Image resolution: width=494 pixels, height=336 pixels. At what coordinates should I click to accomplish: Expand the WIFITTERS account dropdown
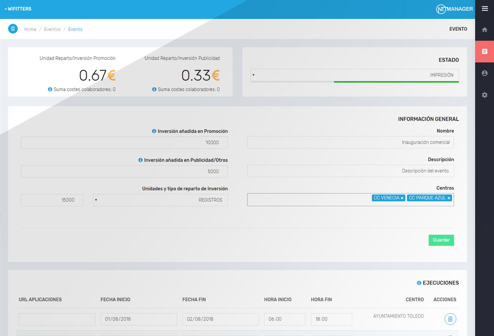pos(18,9)
